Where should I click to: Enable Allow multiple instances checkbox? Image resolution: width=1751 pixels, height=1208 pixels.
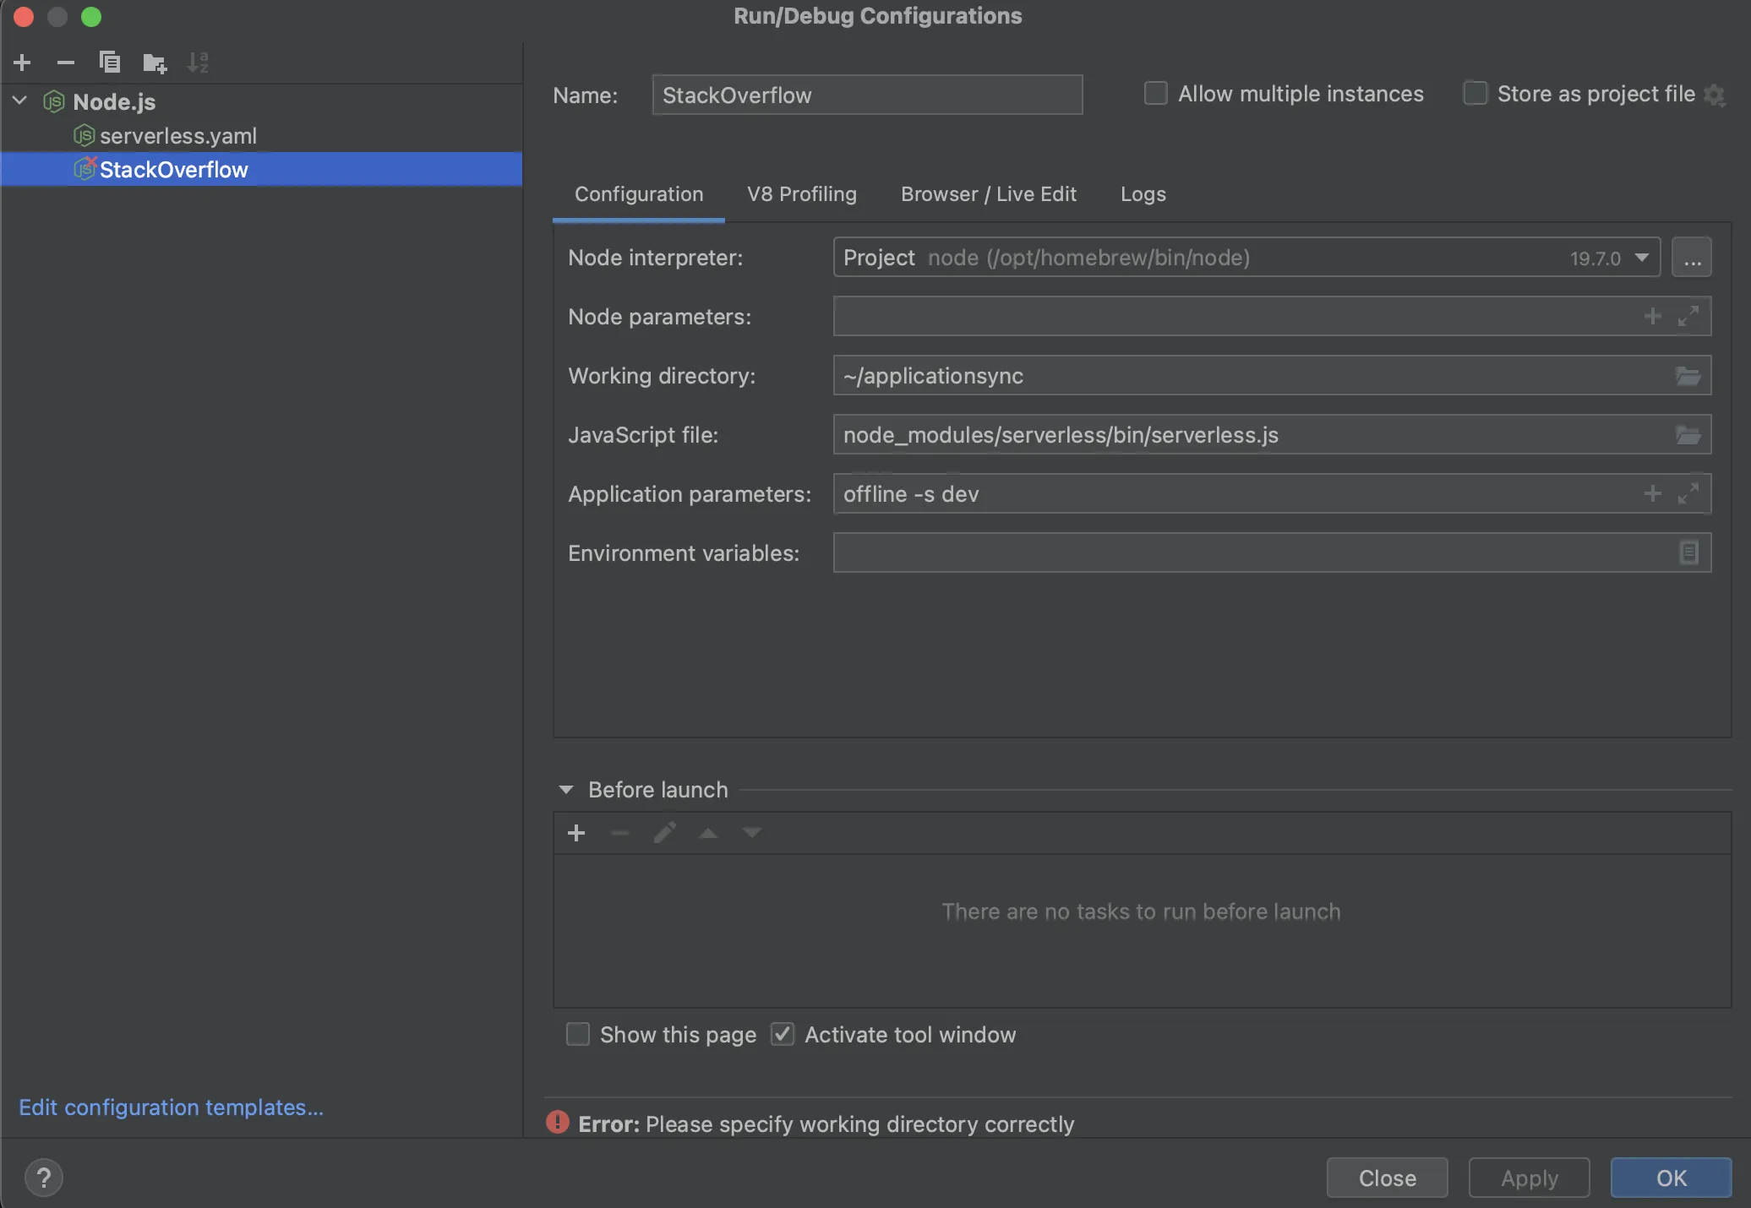pyautogui.click(x=1155, y=94)
